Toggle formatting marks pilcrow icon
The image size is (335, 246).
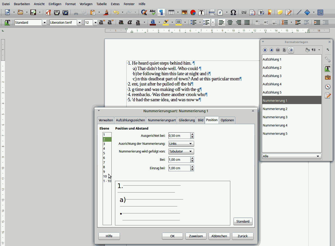point(161,12)
